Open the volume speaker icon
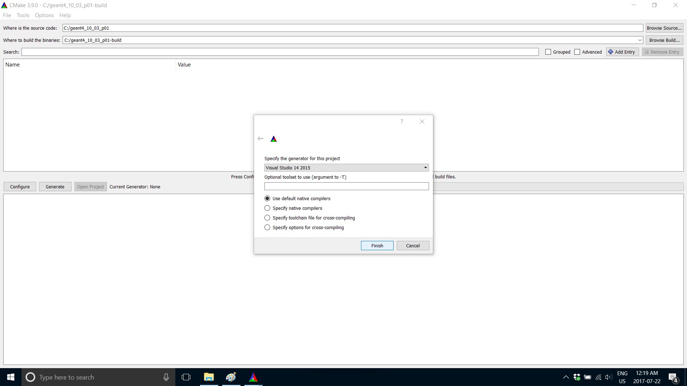 [608, 377]
